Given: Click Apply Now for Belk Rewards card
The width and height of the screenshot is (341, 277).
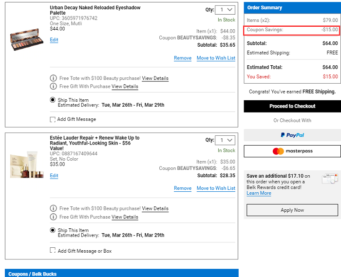Looking at the screenshot, I should tap(292, 210).
